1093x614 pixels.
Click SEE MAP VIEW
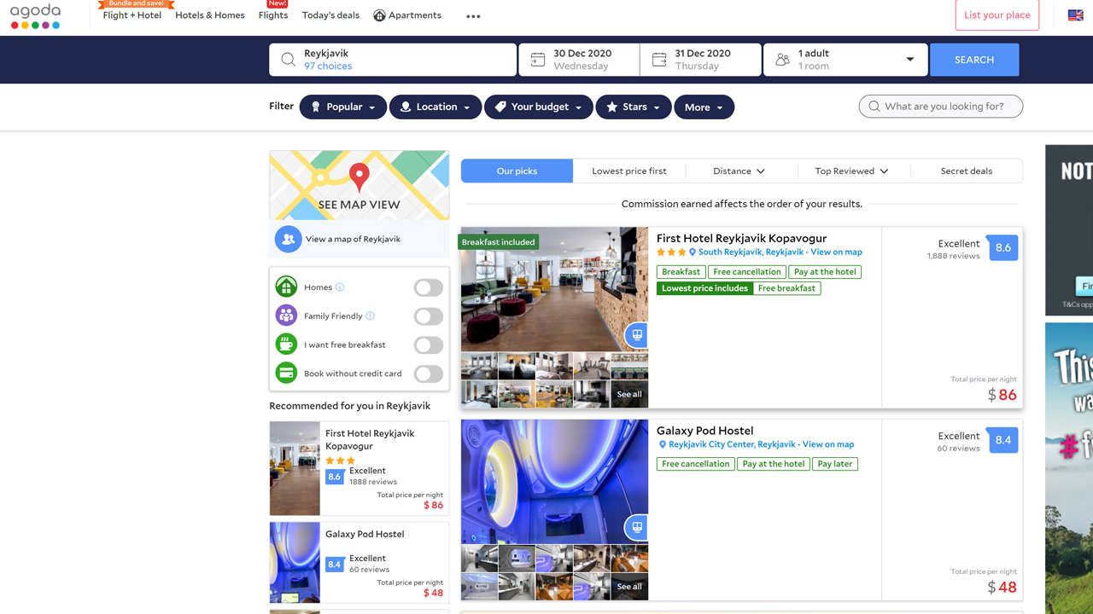click(359, 205)
